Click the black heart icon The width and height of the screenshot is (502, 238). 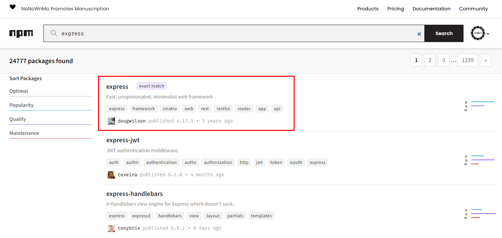point(13,7)
